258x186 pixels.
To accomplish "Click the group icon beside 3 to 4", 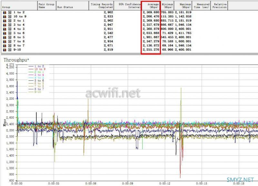I will click(5, 25).
